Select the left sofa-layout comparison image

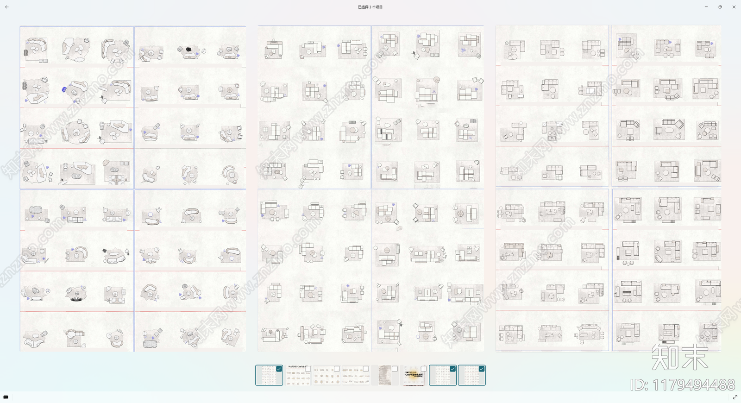coord(133,189)
